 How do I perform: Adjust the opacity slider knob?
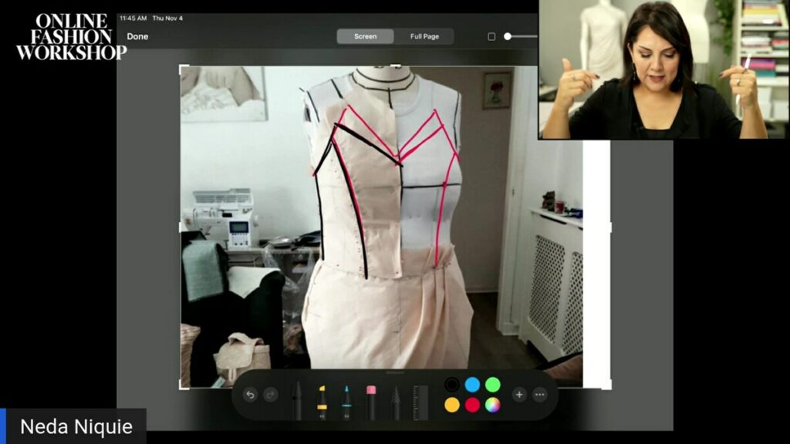[x=508, y=36]
